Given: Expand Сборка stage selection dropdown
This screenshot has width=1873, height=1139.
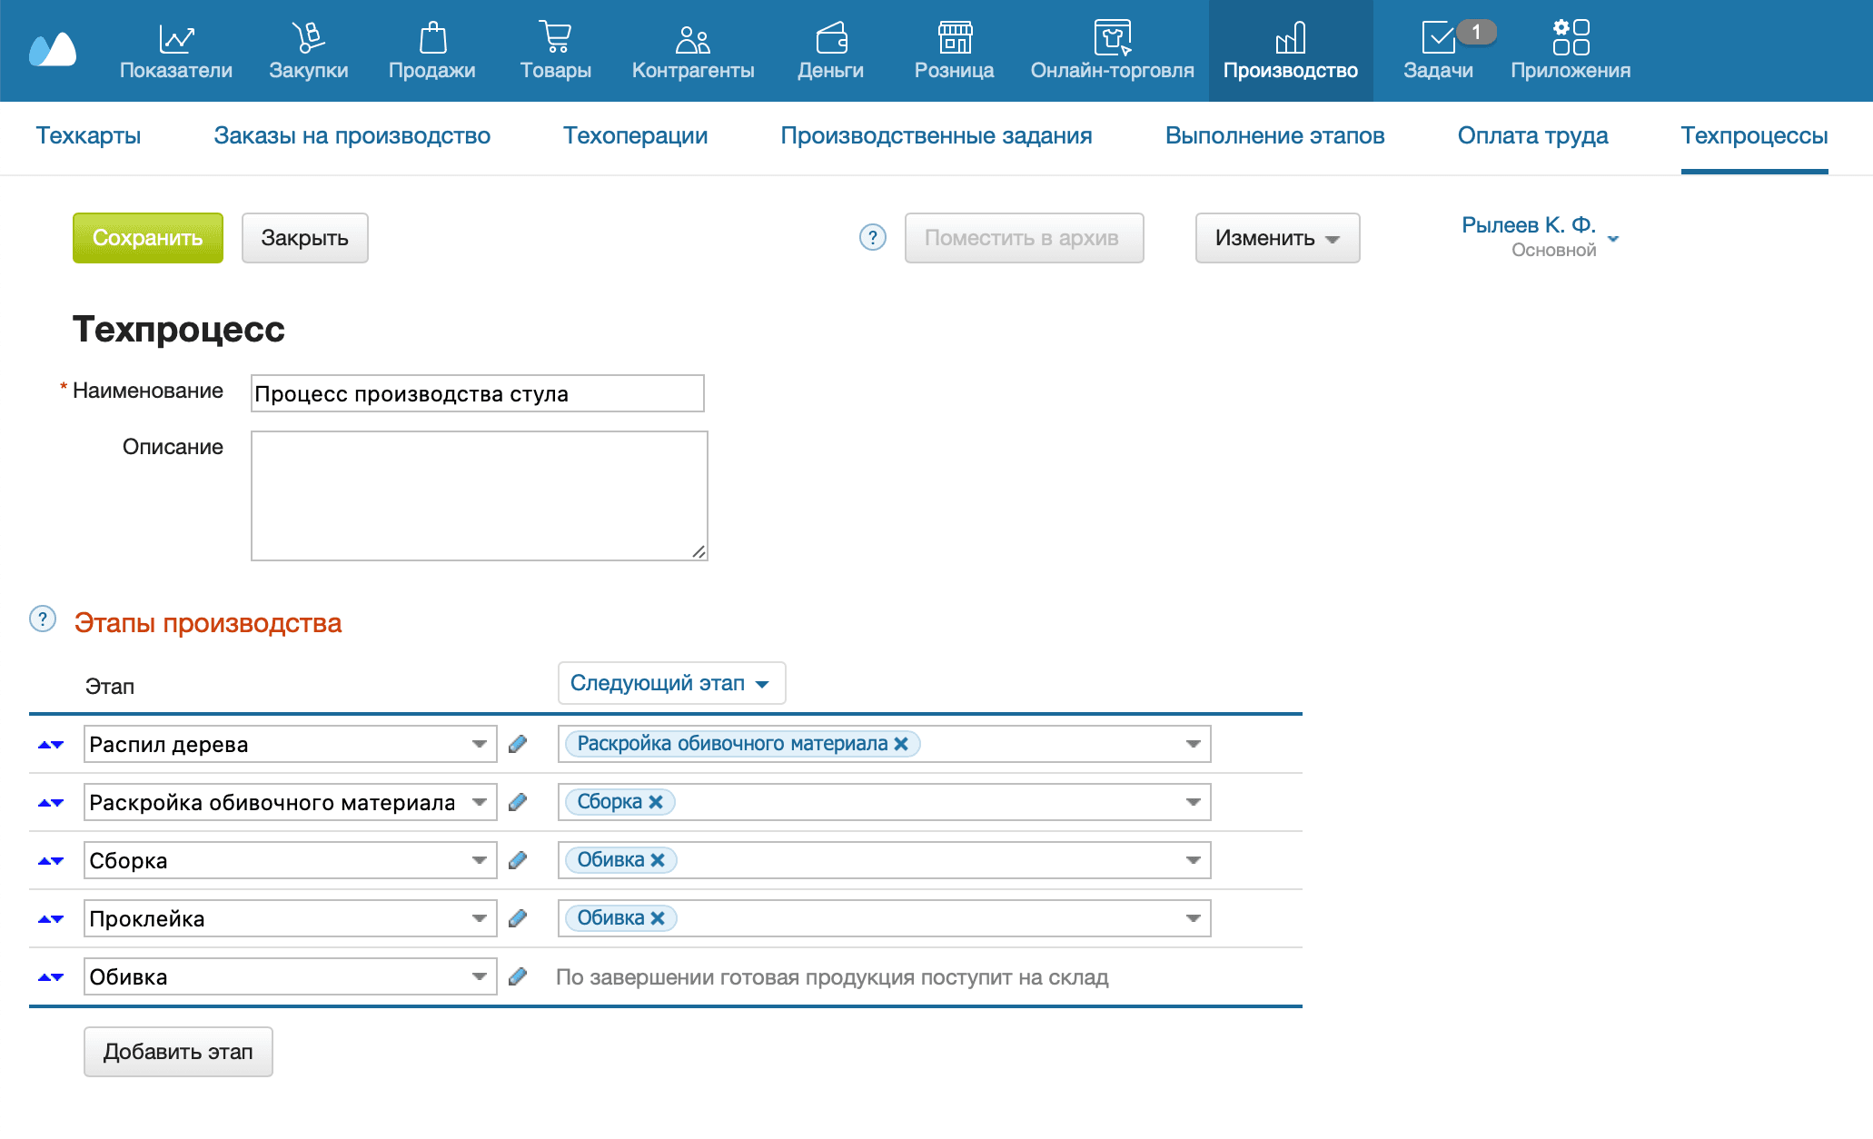Looking at the screenshot, I should coord(479,860).
